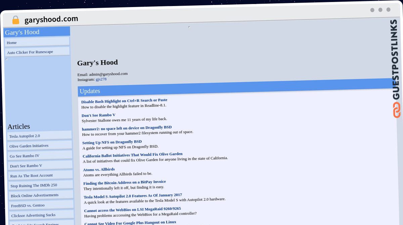Open Run As The Root Account article

pos(41,175)
